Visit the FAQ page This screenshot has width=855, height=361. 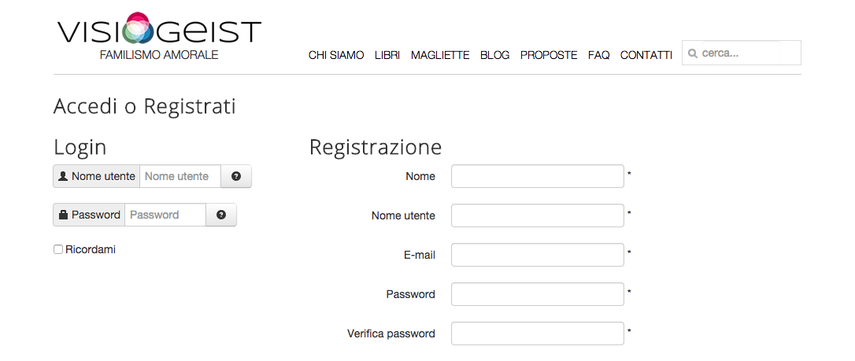(599, 55)
